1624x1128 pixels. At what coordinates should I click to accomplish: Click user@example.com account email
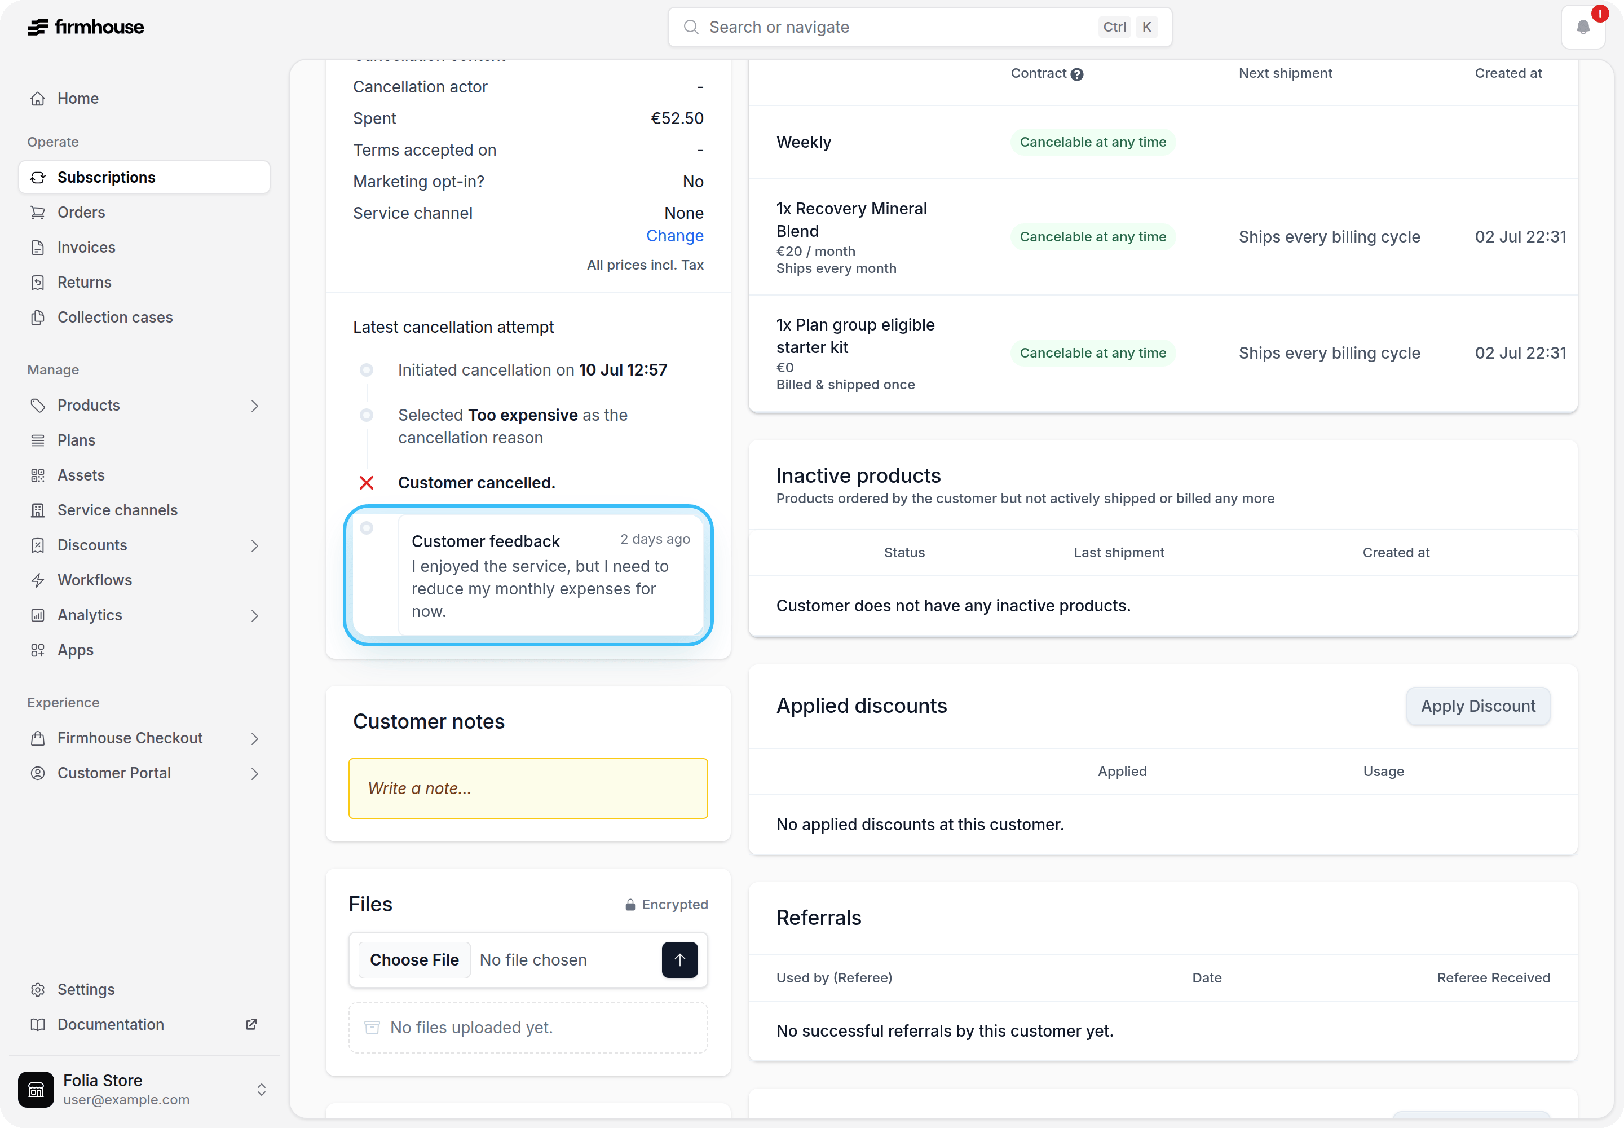126,1100
